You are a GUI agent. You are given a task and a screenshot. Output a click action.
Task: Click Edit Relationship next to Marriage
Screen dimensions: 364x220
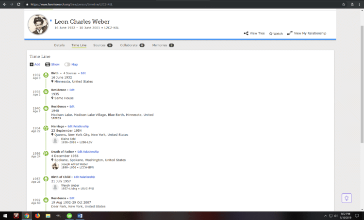78,126
